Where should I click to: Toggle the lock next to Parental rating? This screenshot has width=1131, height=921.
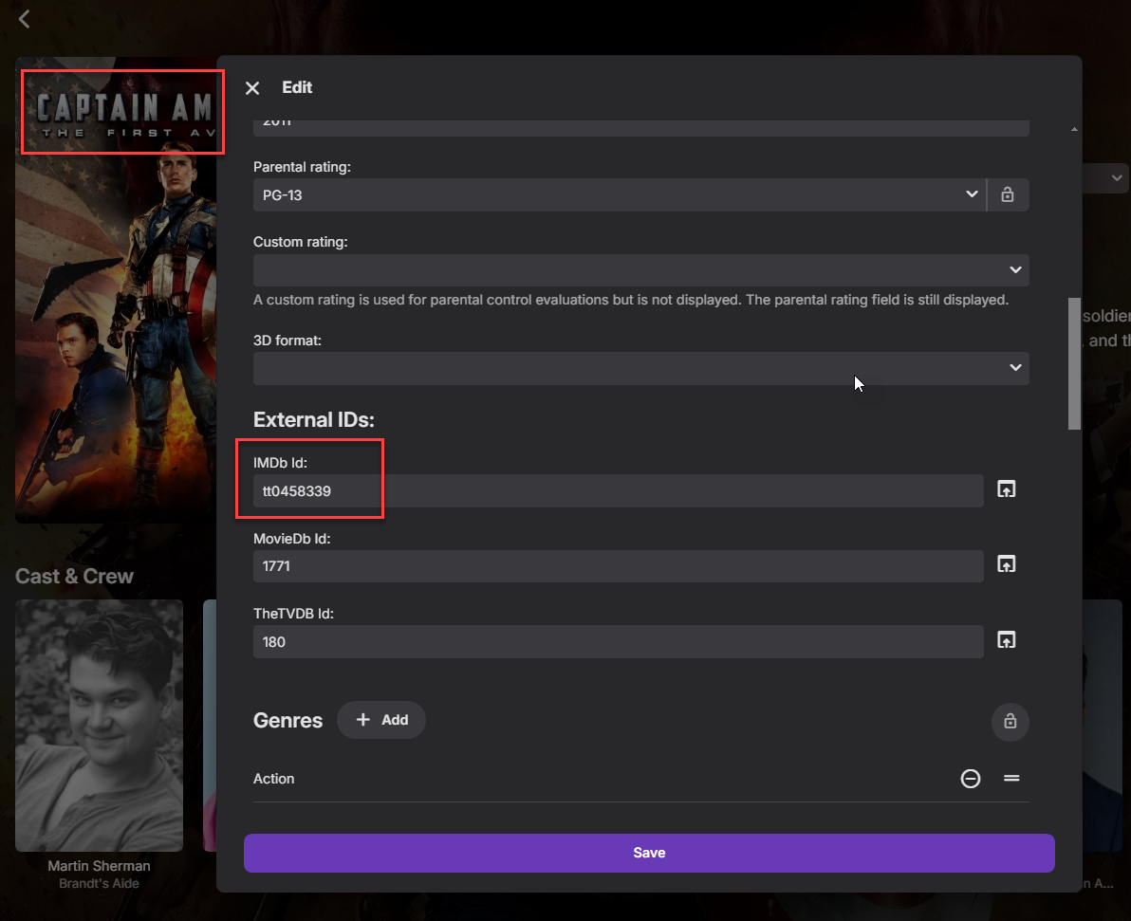[x=1008, y=194]
